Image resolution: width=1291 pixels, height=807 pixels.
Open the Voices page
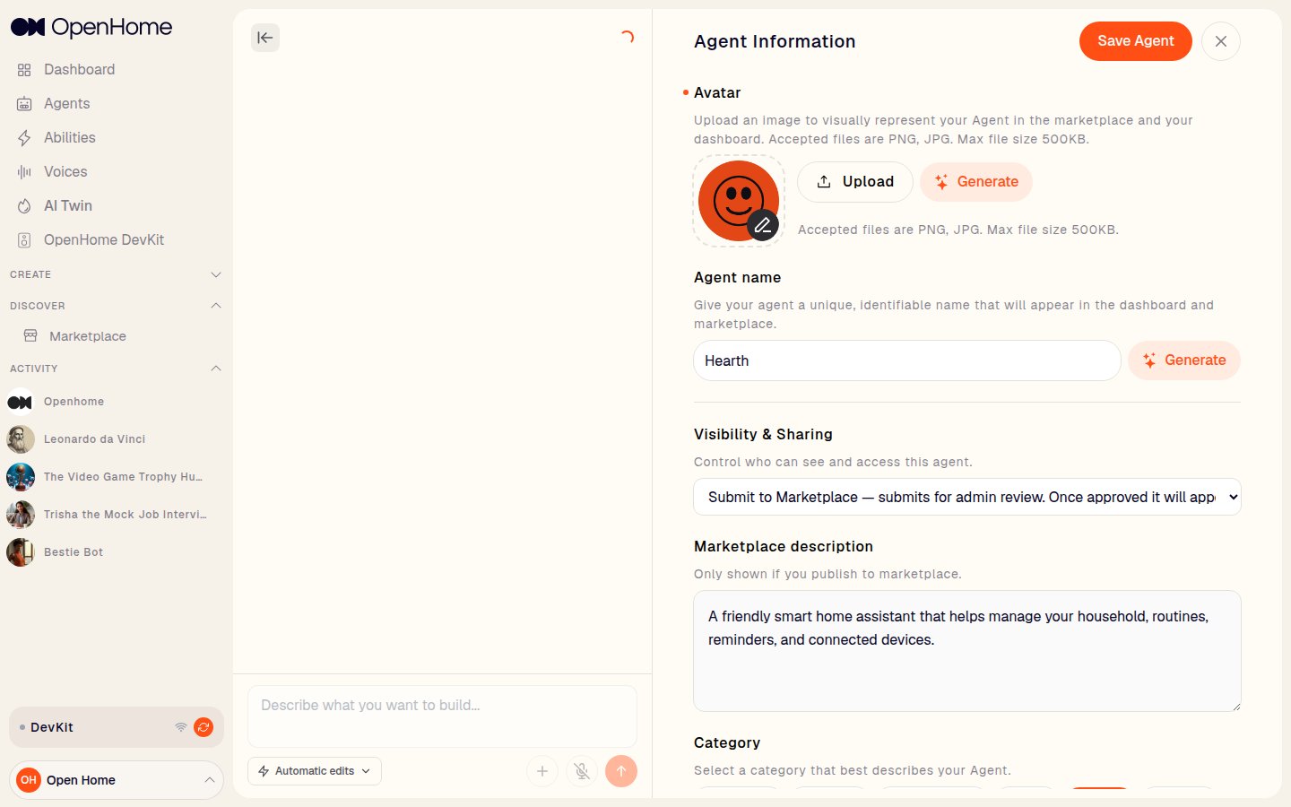[65, 171]
